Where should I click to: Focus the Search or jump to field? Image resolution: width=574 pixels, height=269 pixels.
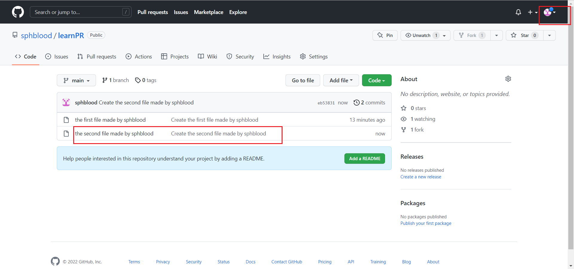(x=81, y=12)
